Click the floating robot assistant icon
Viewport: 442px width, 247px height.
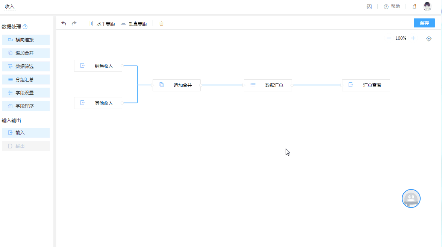pos(411,199)
